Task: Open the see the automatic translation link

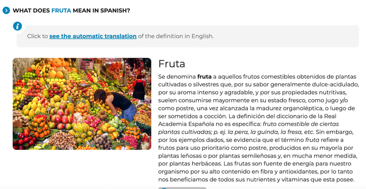Action: (x=93, y=36)
